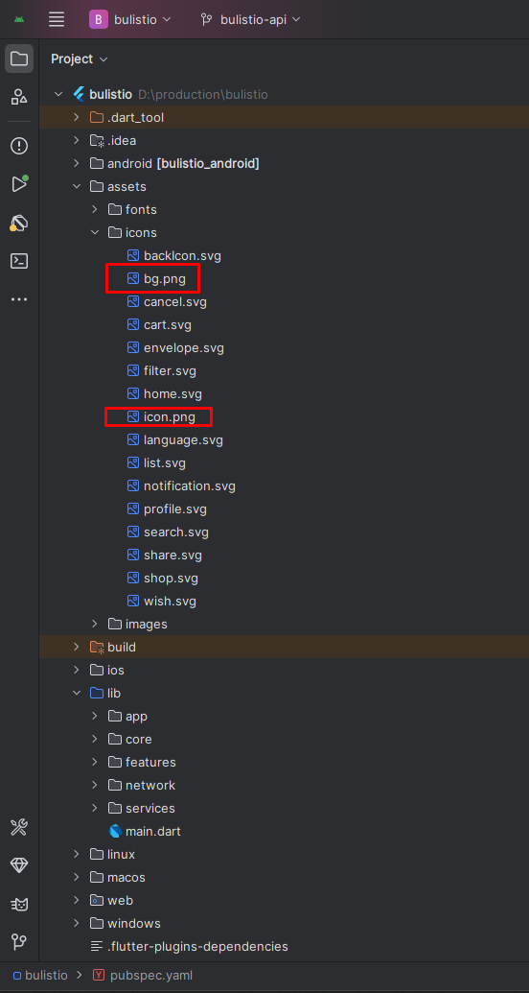
Task: Select the icon.png file
Action: point(170,416)
